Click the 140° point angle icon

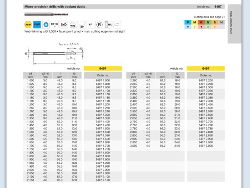(82, 24)
